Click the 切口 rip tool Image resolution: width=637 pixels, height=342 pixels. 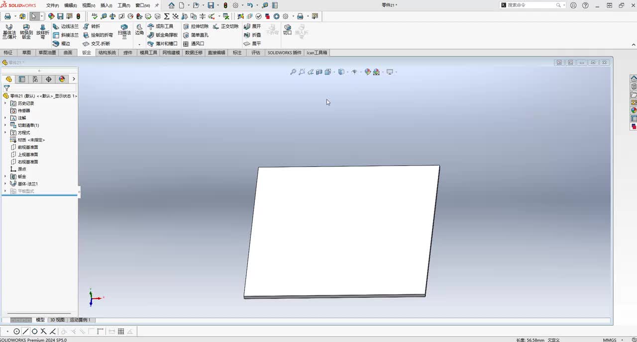(288, 30)
